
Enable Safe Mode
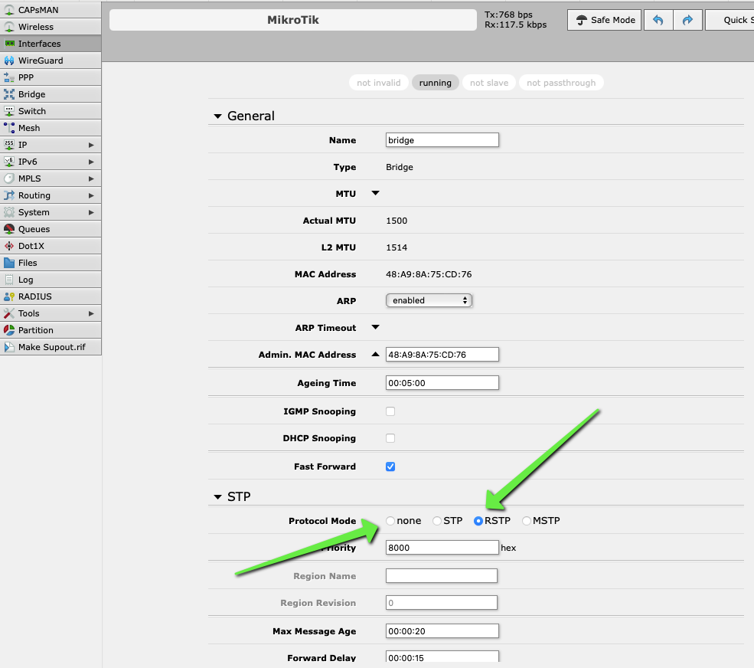(605, 20)
